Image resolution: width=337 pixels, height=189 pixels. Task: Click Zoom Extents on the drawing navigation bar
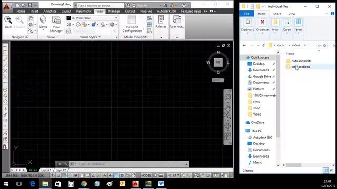(x=227, y=115)
